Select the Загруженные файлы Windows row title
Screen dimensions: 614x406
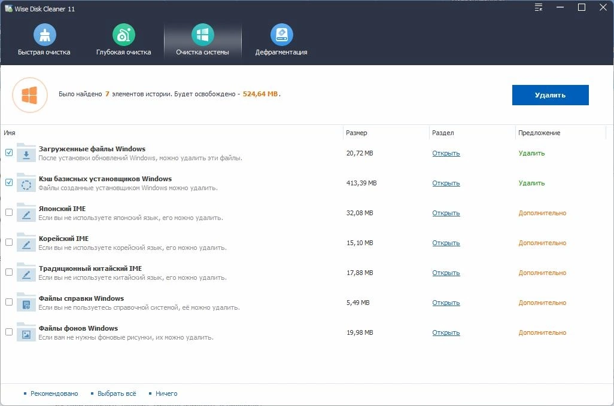92,149
